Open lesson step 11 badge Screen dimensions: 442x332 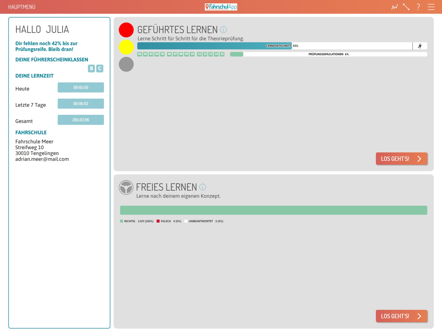[x=199, y=54]
